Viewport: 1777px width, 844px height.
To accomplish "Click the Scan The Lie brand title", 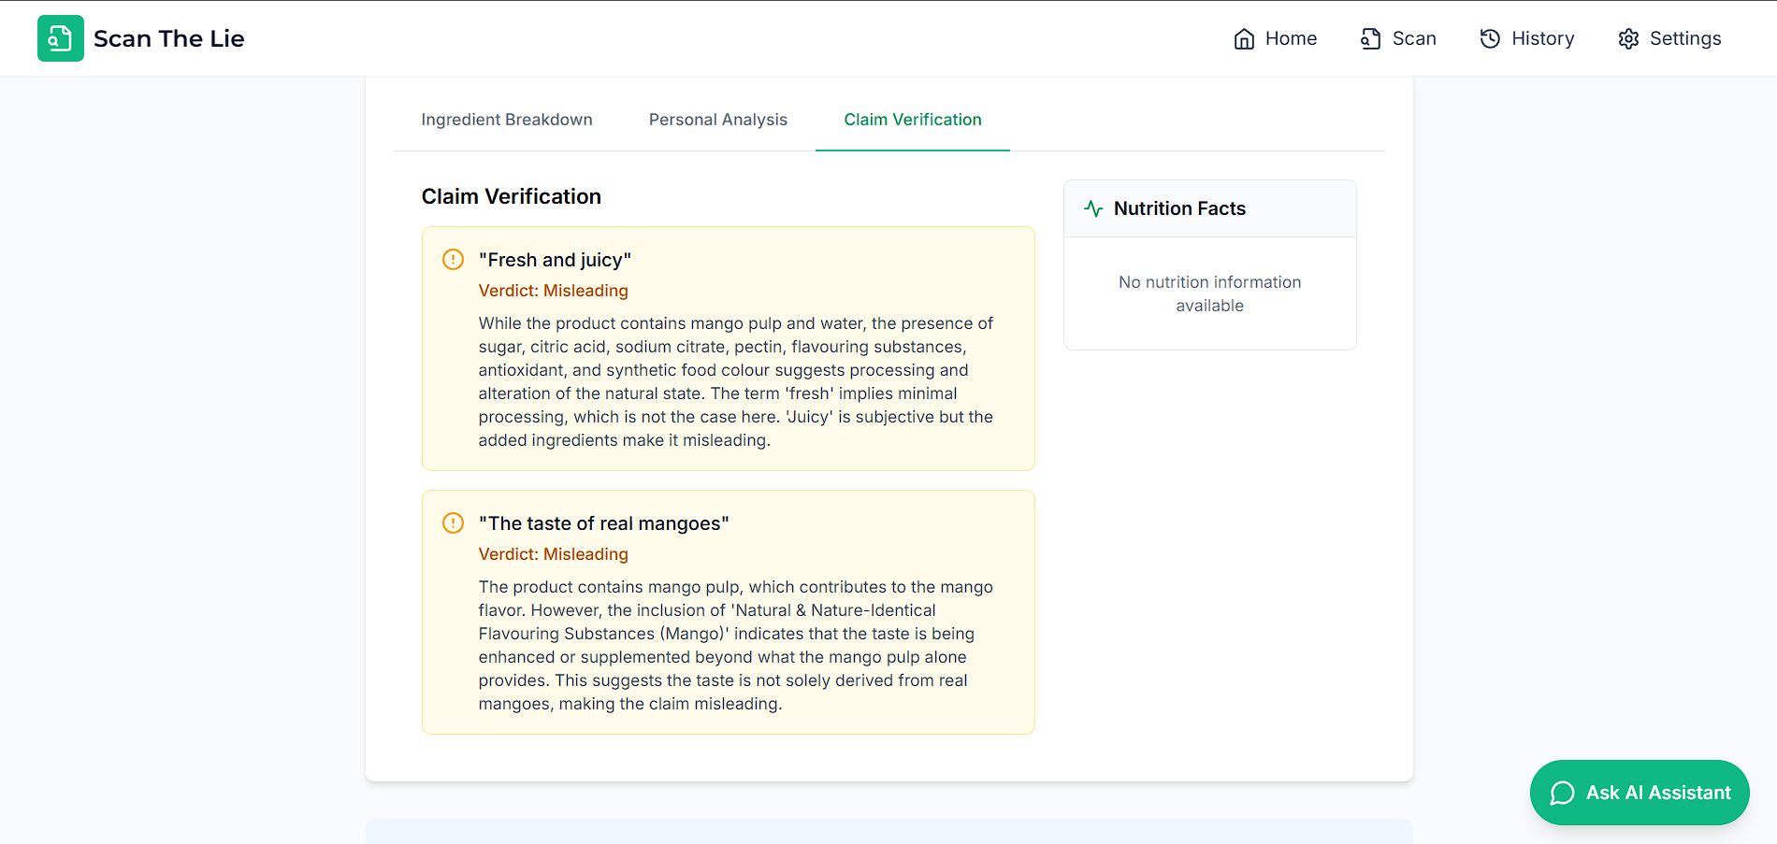I will (168, 38).
